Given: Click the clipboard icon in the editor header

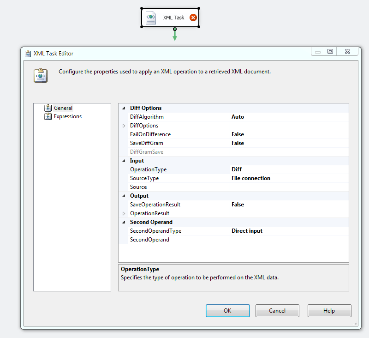Looking at the screenshot, I should click(x=40, y=75).
